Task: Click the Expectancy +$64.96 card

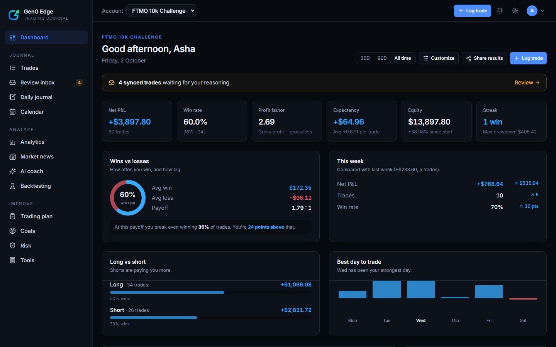Action: point(362,121)
